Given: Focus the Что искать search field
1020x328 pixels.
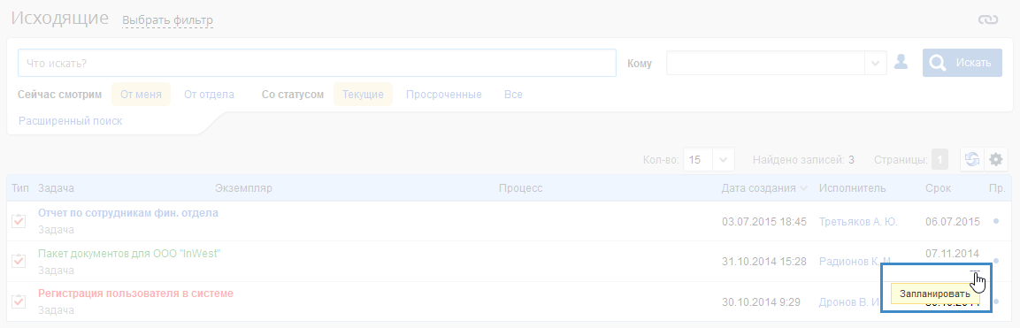Looking at the screenshot, I should pos(317,63).
